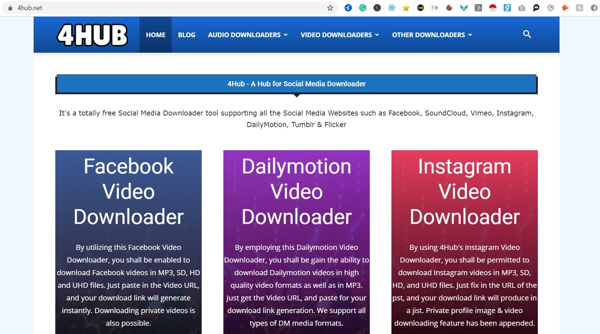The image size is (600, 334).
Task: Open the dark circle K extension
Action: pos(377,8)
